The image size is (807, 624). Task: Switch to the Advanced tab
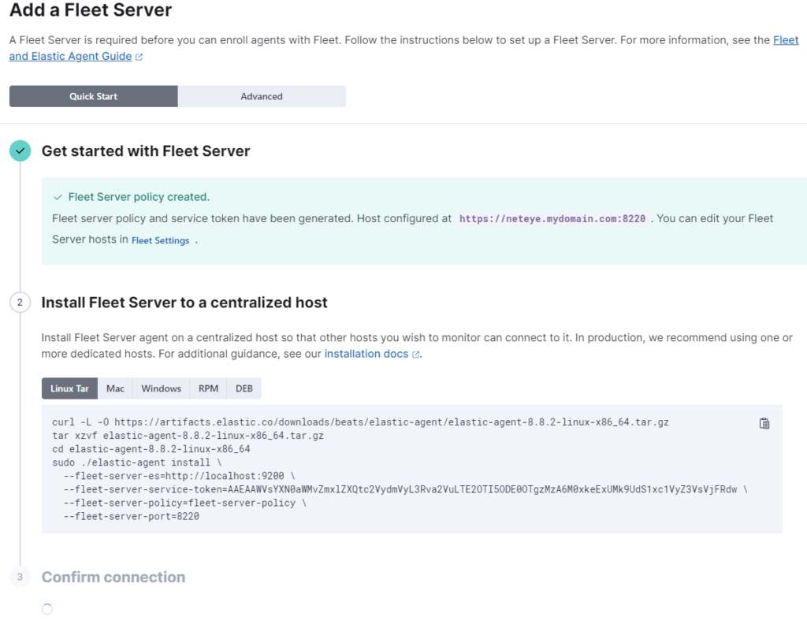coord(262,96)
